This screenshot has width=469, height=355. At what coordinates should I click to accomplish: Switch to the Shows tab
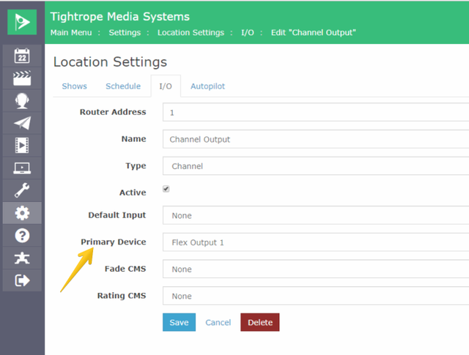[x=75, y=86]
